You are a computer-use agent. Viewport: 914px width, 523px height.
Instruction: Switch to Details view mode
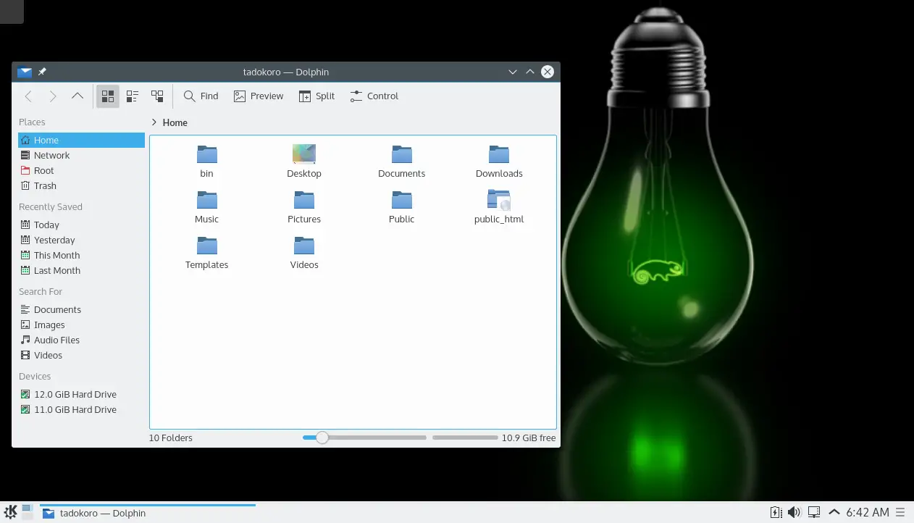point(157,96)
